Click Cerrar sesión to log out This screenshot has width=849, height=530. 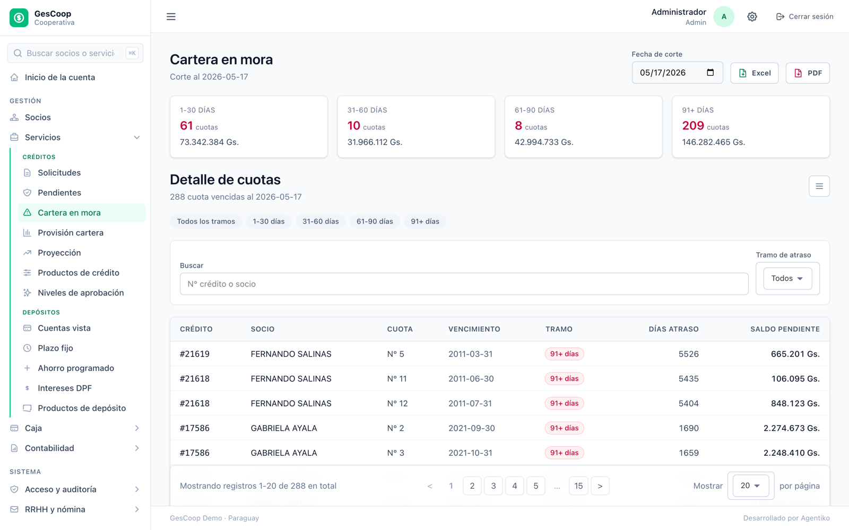(804, 16)
